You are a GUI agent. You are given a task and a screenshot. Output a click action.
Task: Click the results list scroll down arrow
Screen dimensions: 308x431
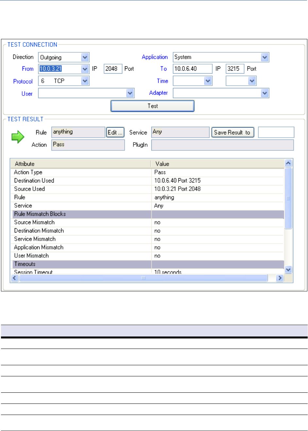coord(288,270)
